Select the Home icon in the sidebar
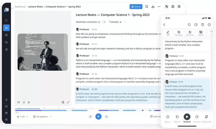This screenshot has width=216, height=129. pyautogui.click(x=6, y=28)
